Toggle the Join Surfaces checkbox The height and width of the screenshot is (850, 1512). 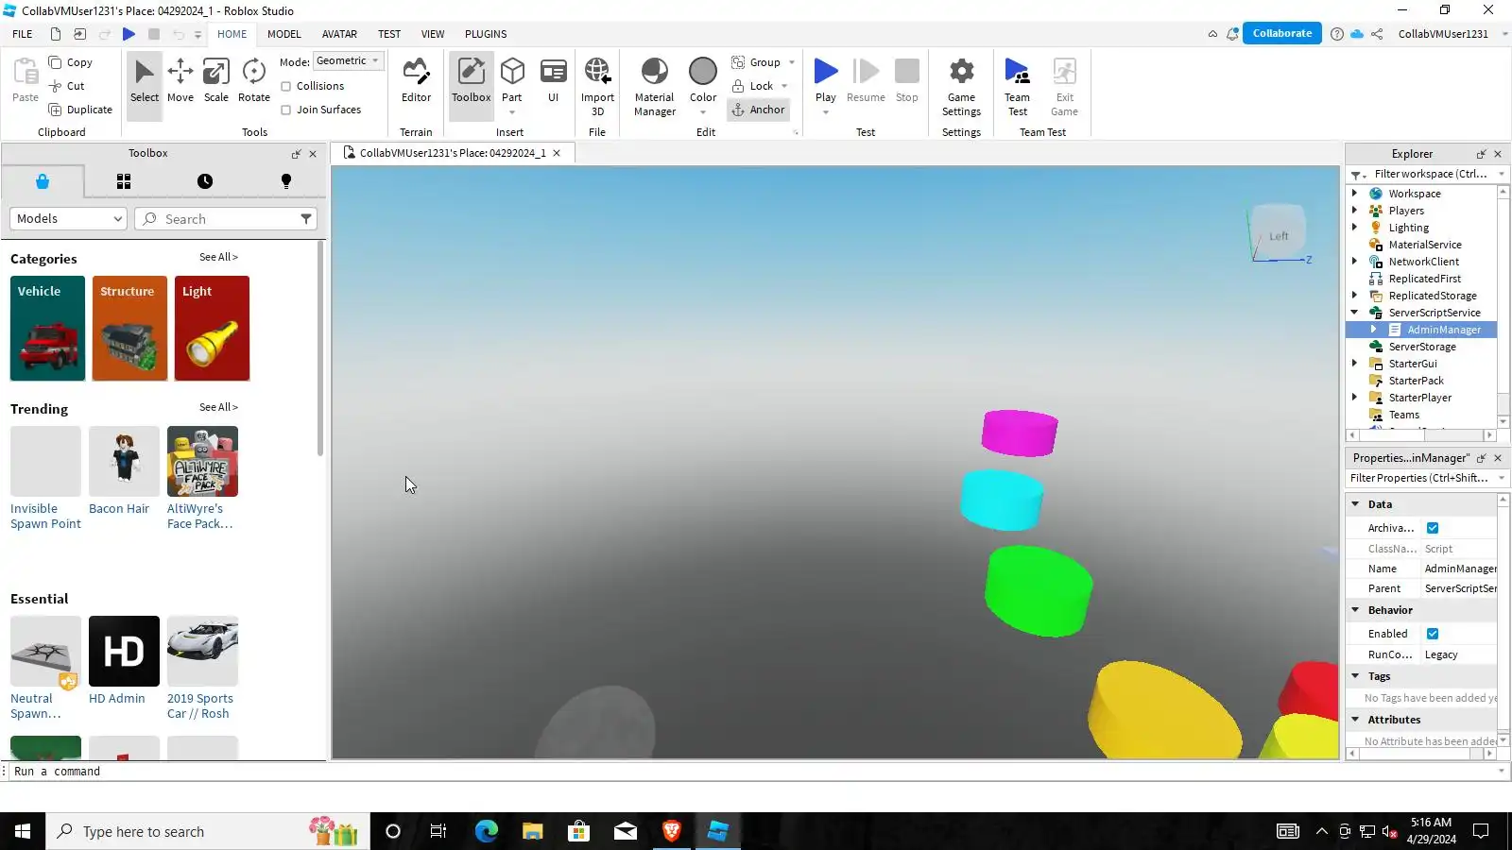[285, 110]
